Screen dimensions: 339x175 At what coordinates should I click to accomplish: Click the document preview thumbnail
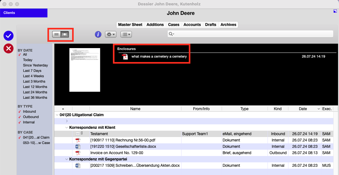click(85, 70)
